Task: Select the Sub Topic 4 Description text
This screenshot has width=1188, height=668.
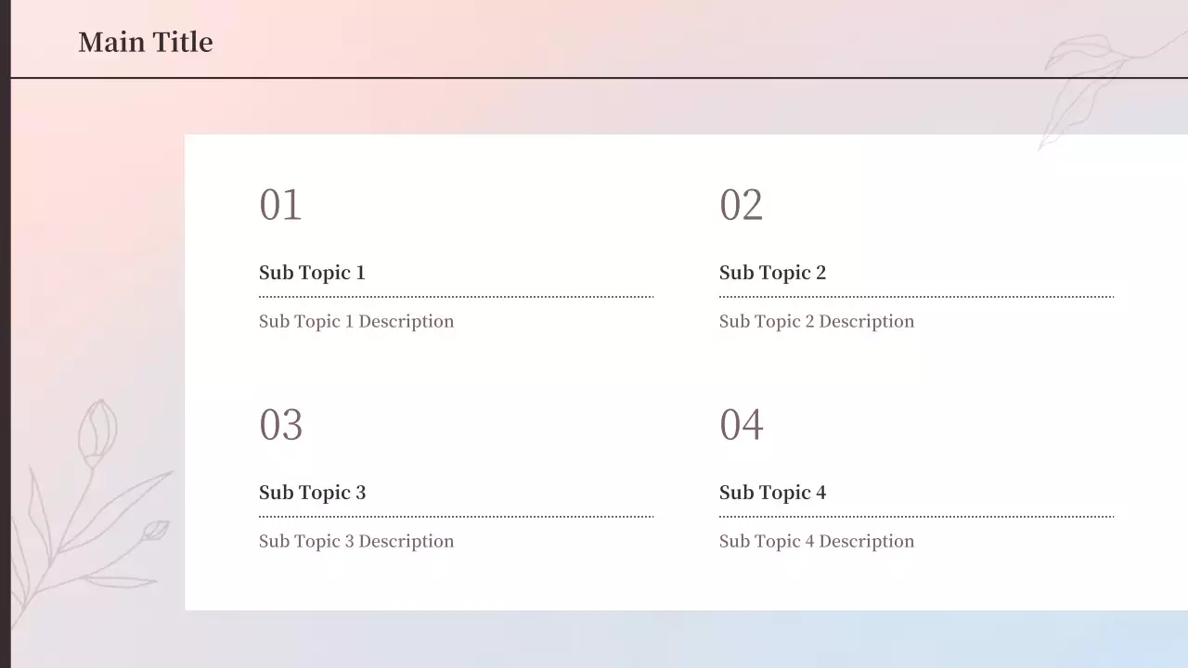Action: 817,542
